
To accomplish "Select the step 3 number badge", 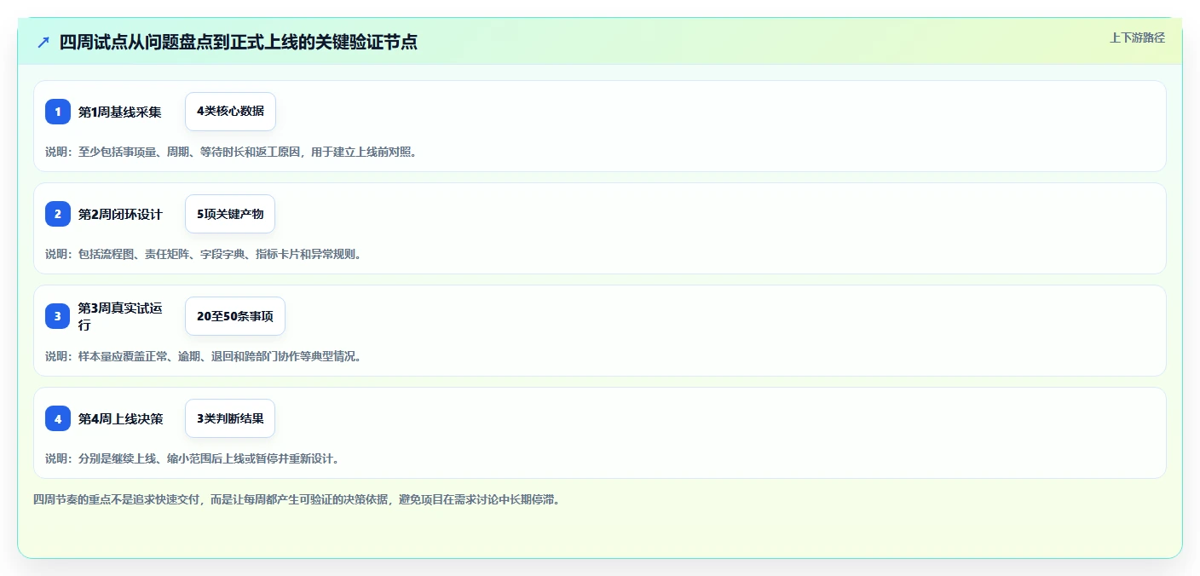I will [x=58, y=316].
